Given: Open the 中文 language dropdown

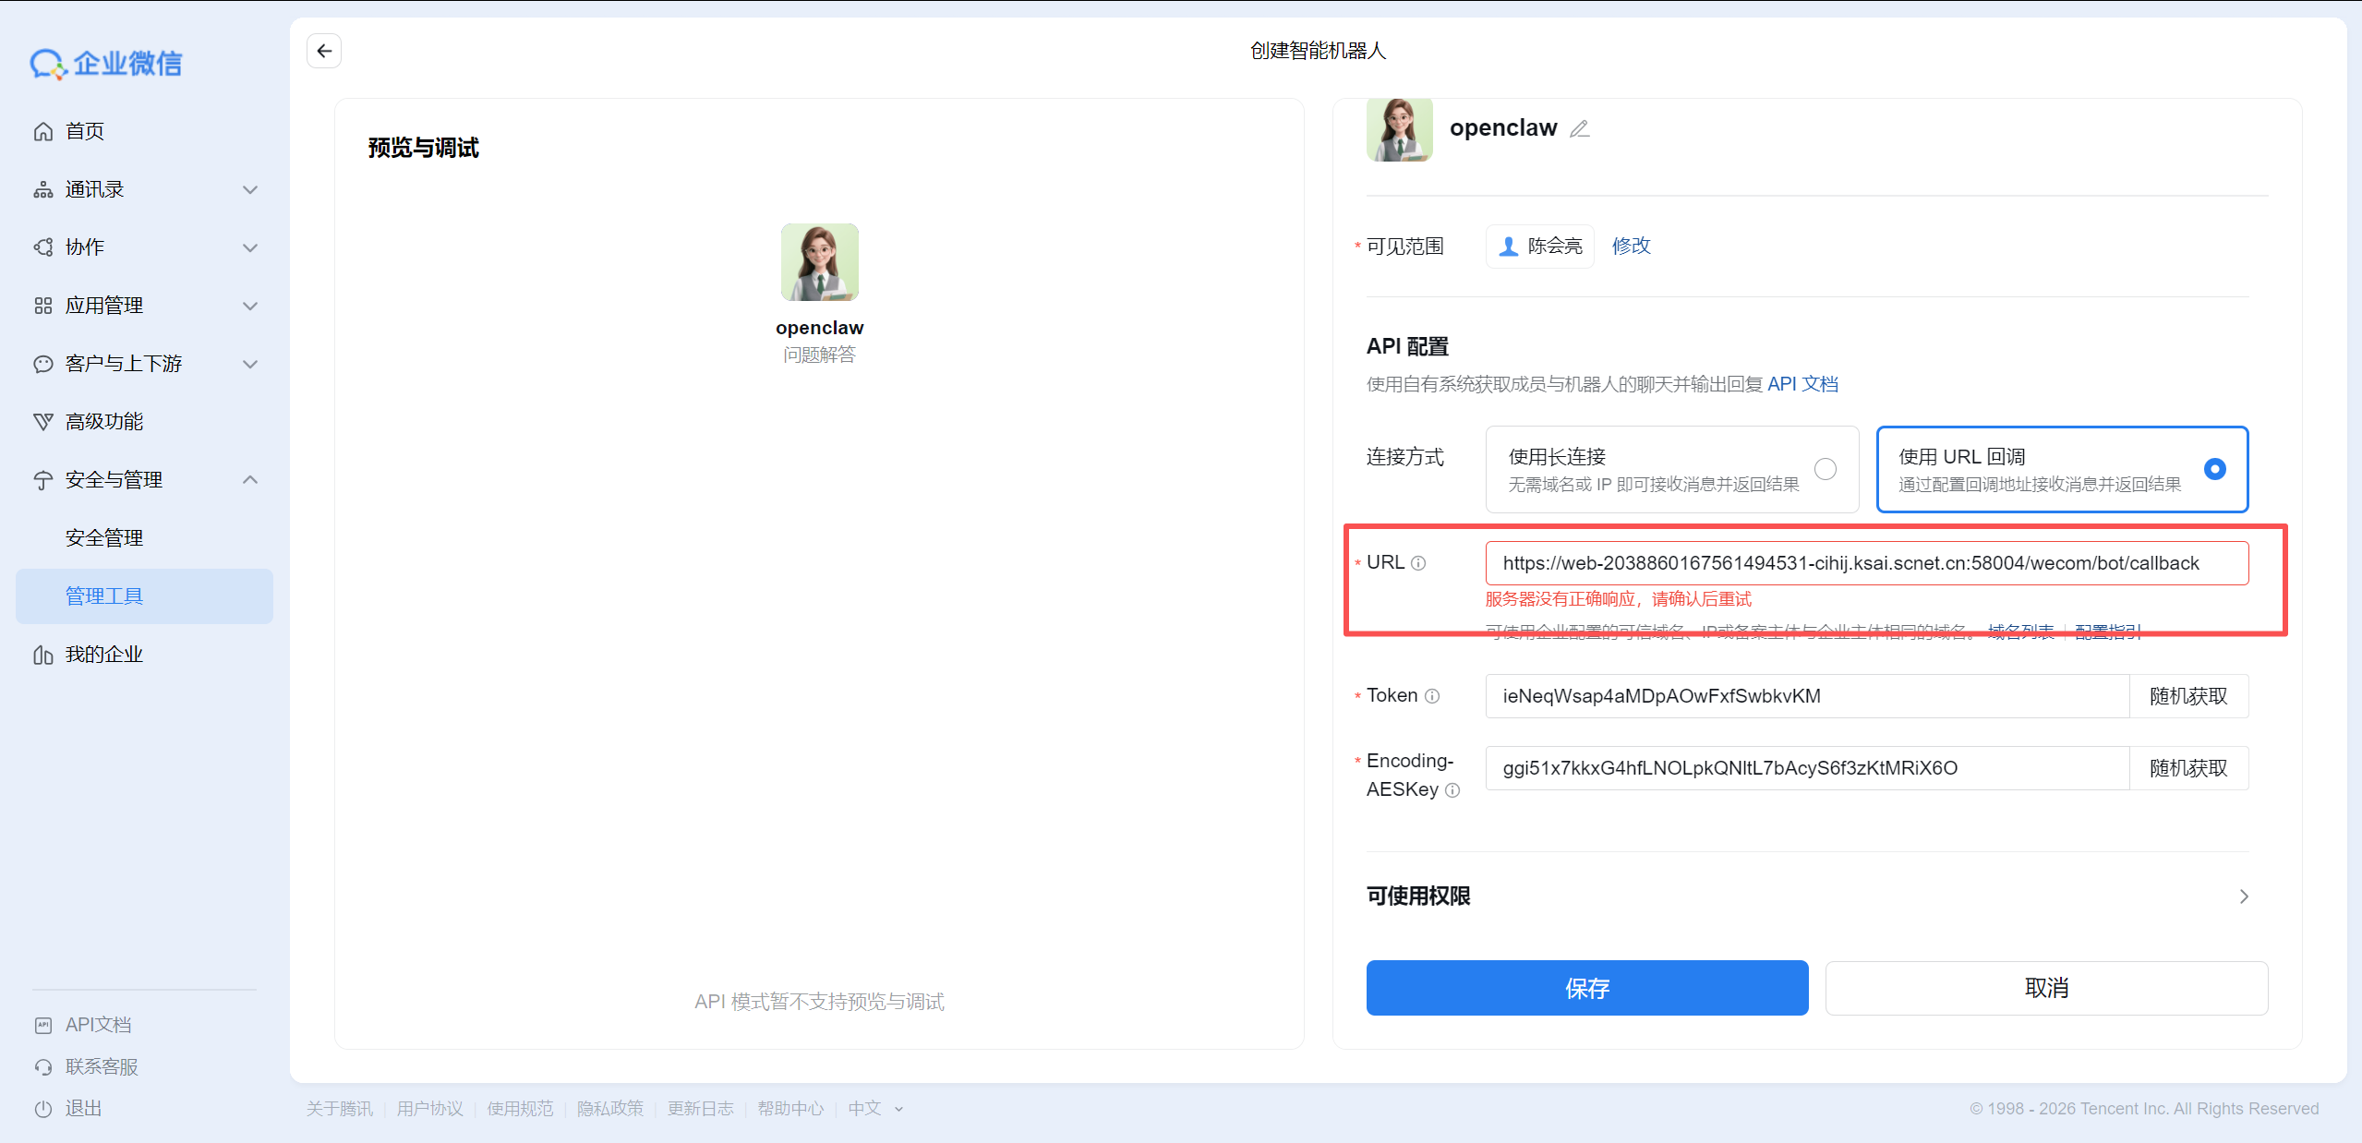Looking at the screenshot, I should click(x=874, y=1108).
